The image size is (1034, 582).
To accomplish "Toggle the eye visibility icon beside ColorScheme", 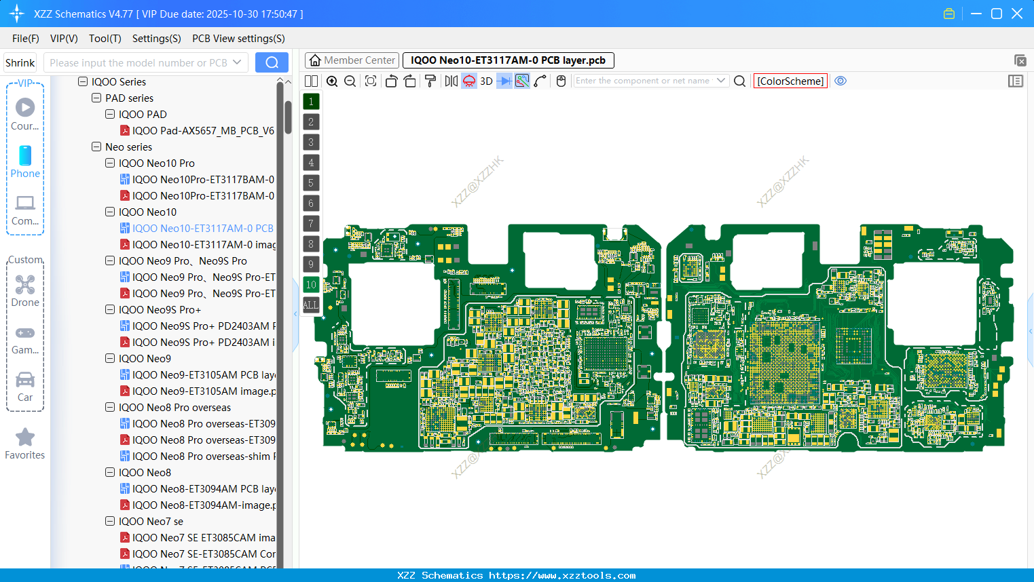I will click(841, 81).
